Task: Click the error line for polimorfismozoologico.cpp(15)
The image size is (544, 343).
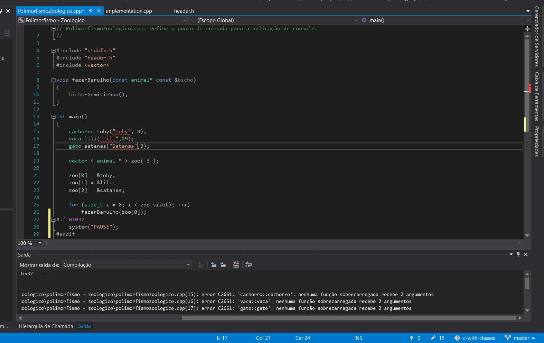Action: (x=227, y=295)
